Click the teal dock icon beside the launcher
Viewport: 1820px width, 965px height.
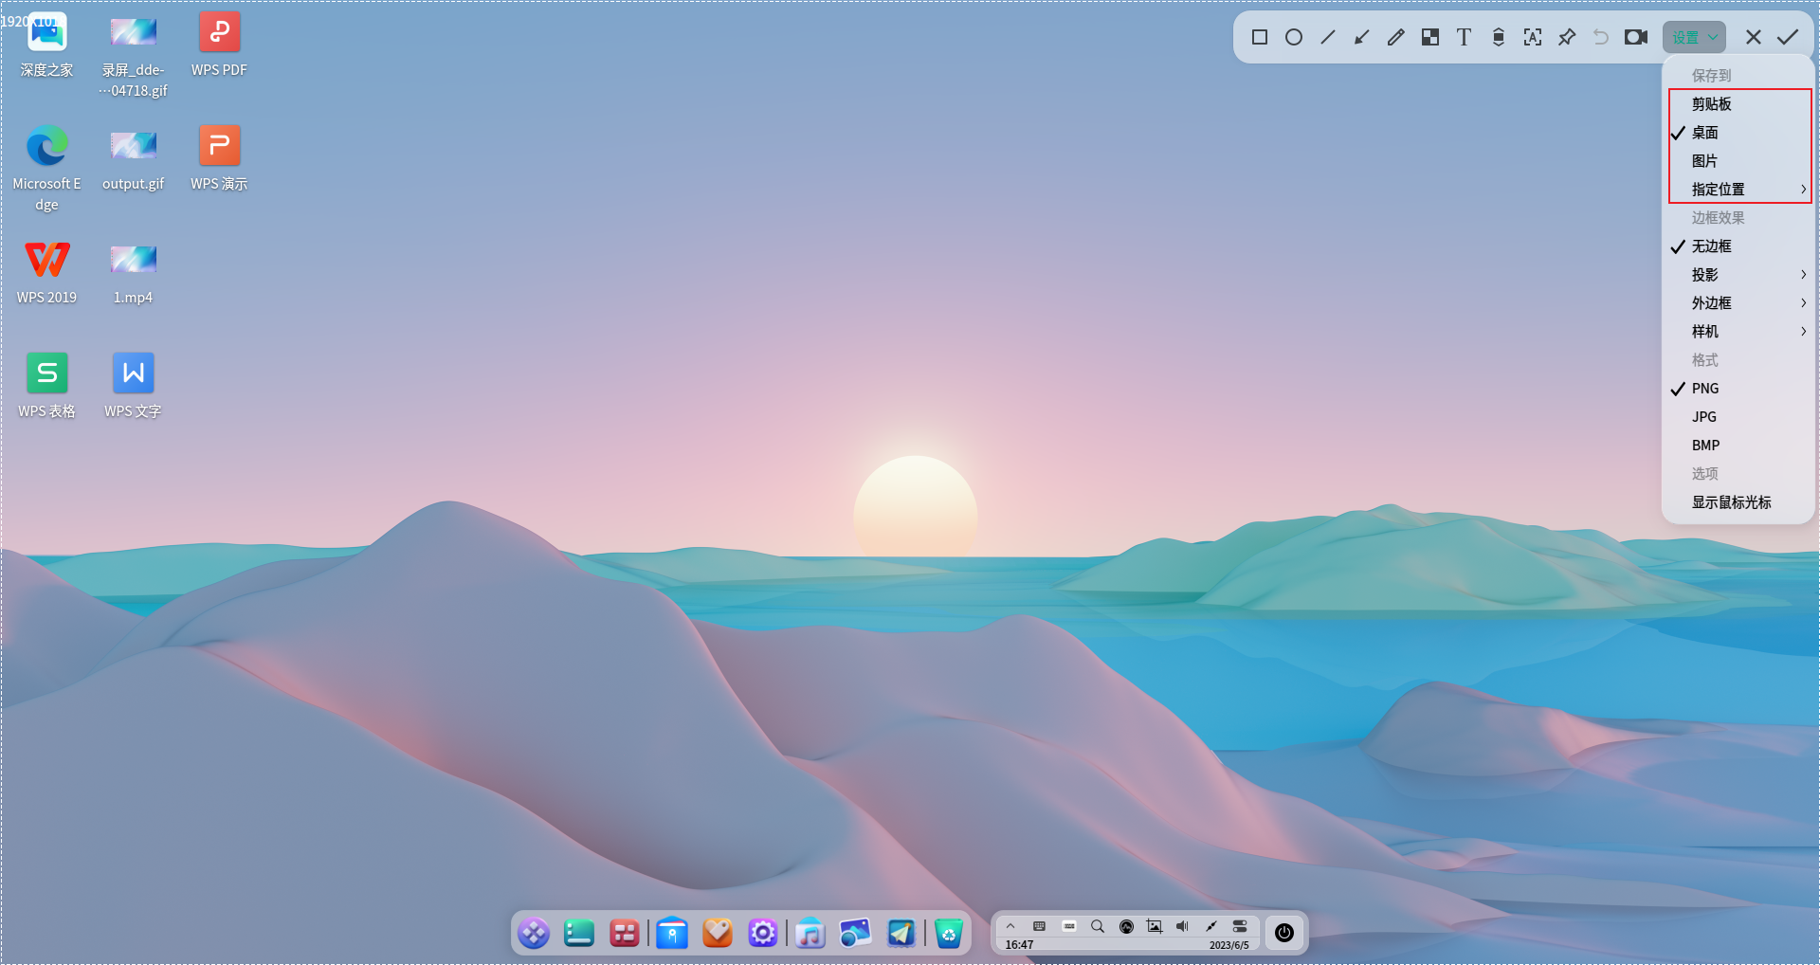pos(579,934)
